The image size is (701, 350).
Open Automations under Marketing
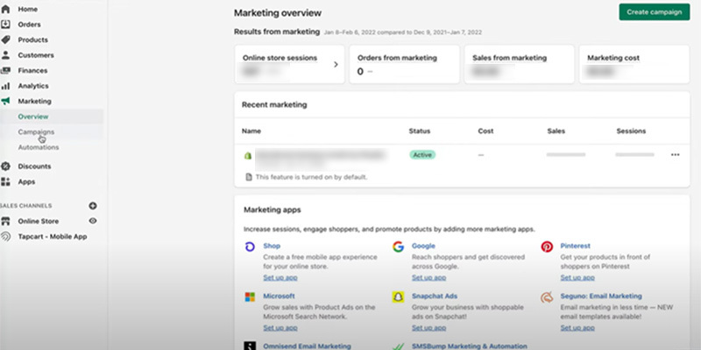[39, 147]
